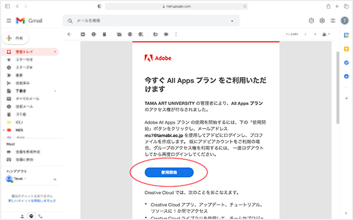Delete this email with trash icon

(105, 35)
